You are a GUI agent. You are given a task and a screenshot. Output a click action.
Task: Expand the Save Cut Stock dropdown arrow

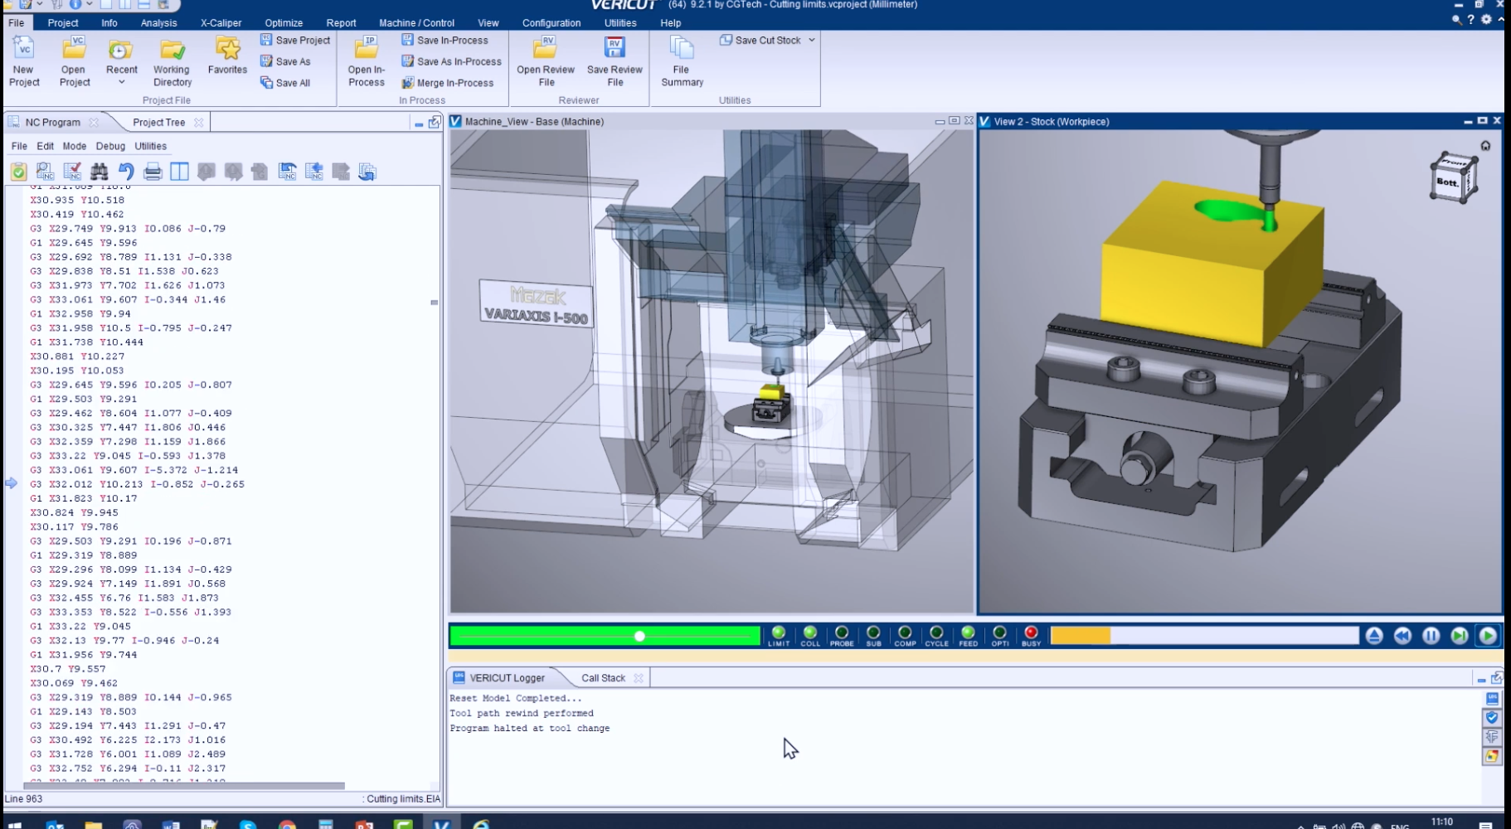click(812, 40)
